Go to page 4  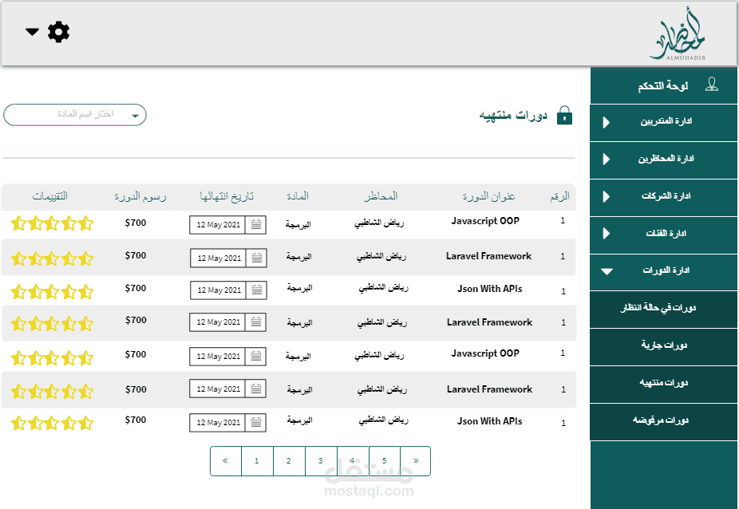click(353, 461)
